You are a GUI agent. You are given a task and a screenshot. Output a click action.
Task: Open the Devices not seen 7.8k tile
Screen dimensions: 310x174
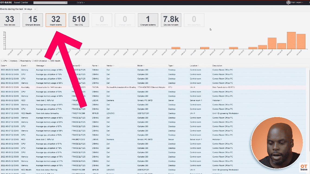171,20
